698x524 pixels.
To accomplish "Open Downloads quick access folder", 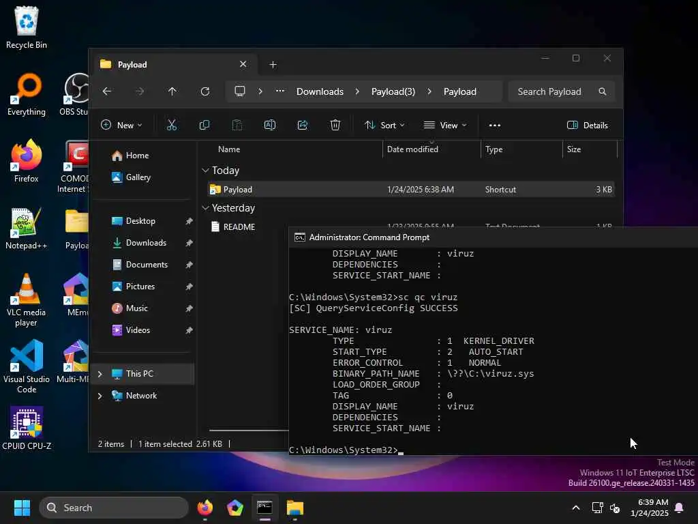I will [143, 243].
